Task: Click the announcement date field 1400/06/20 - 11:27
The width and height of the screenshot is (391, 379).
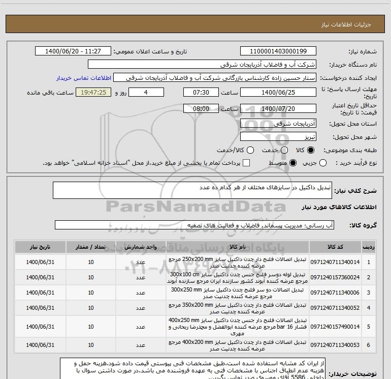Action: (73, 51)
